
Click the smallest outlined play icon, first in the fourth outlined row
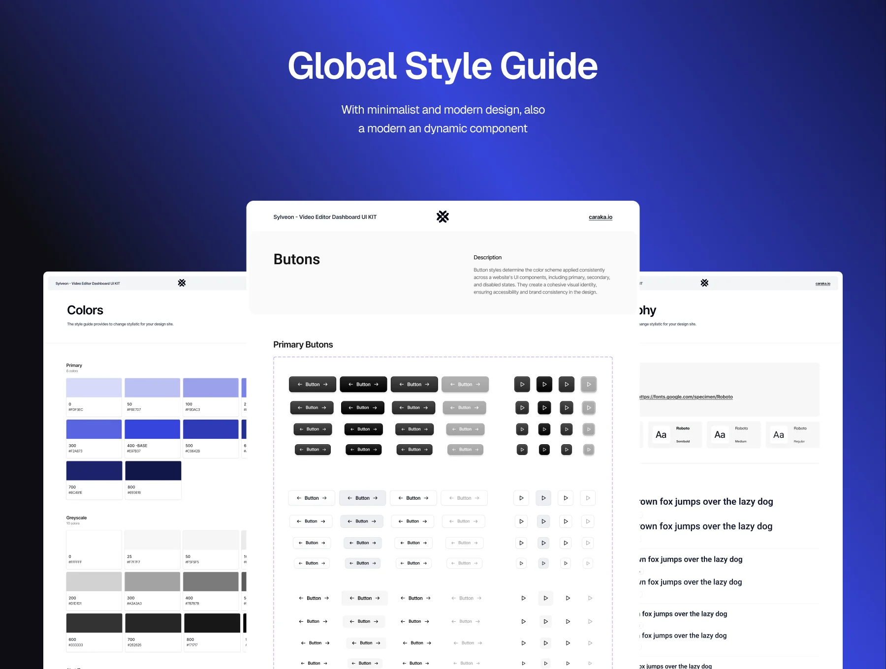(x=521, y=563)
